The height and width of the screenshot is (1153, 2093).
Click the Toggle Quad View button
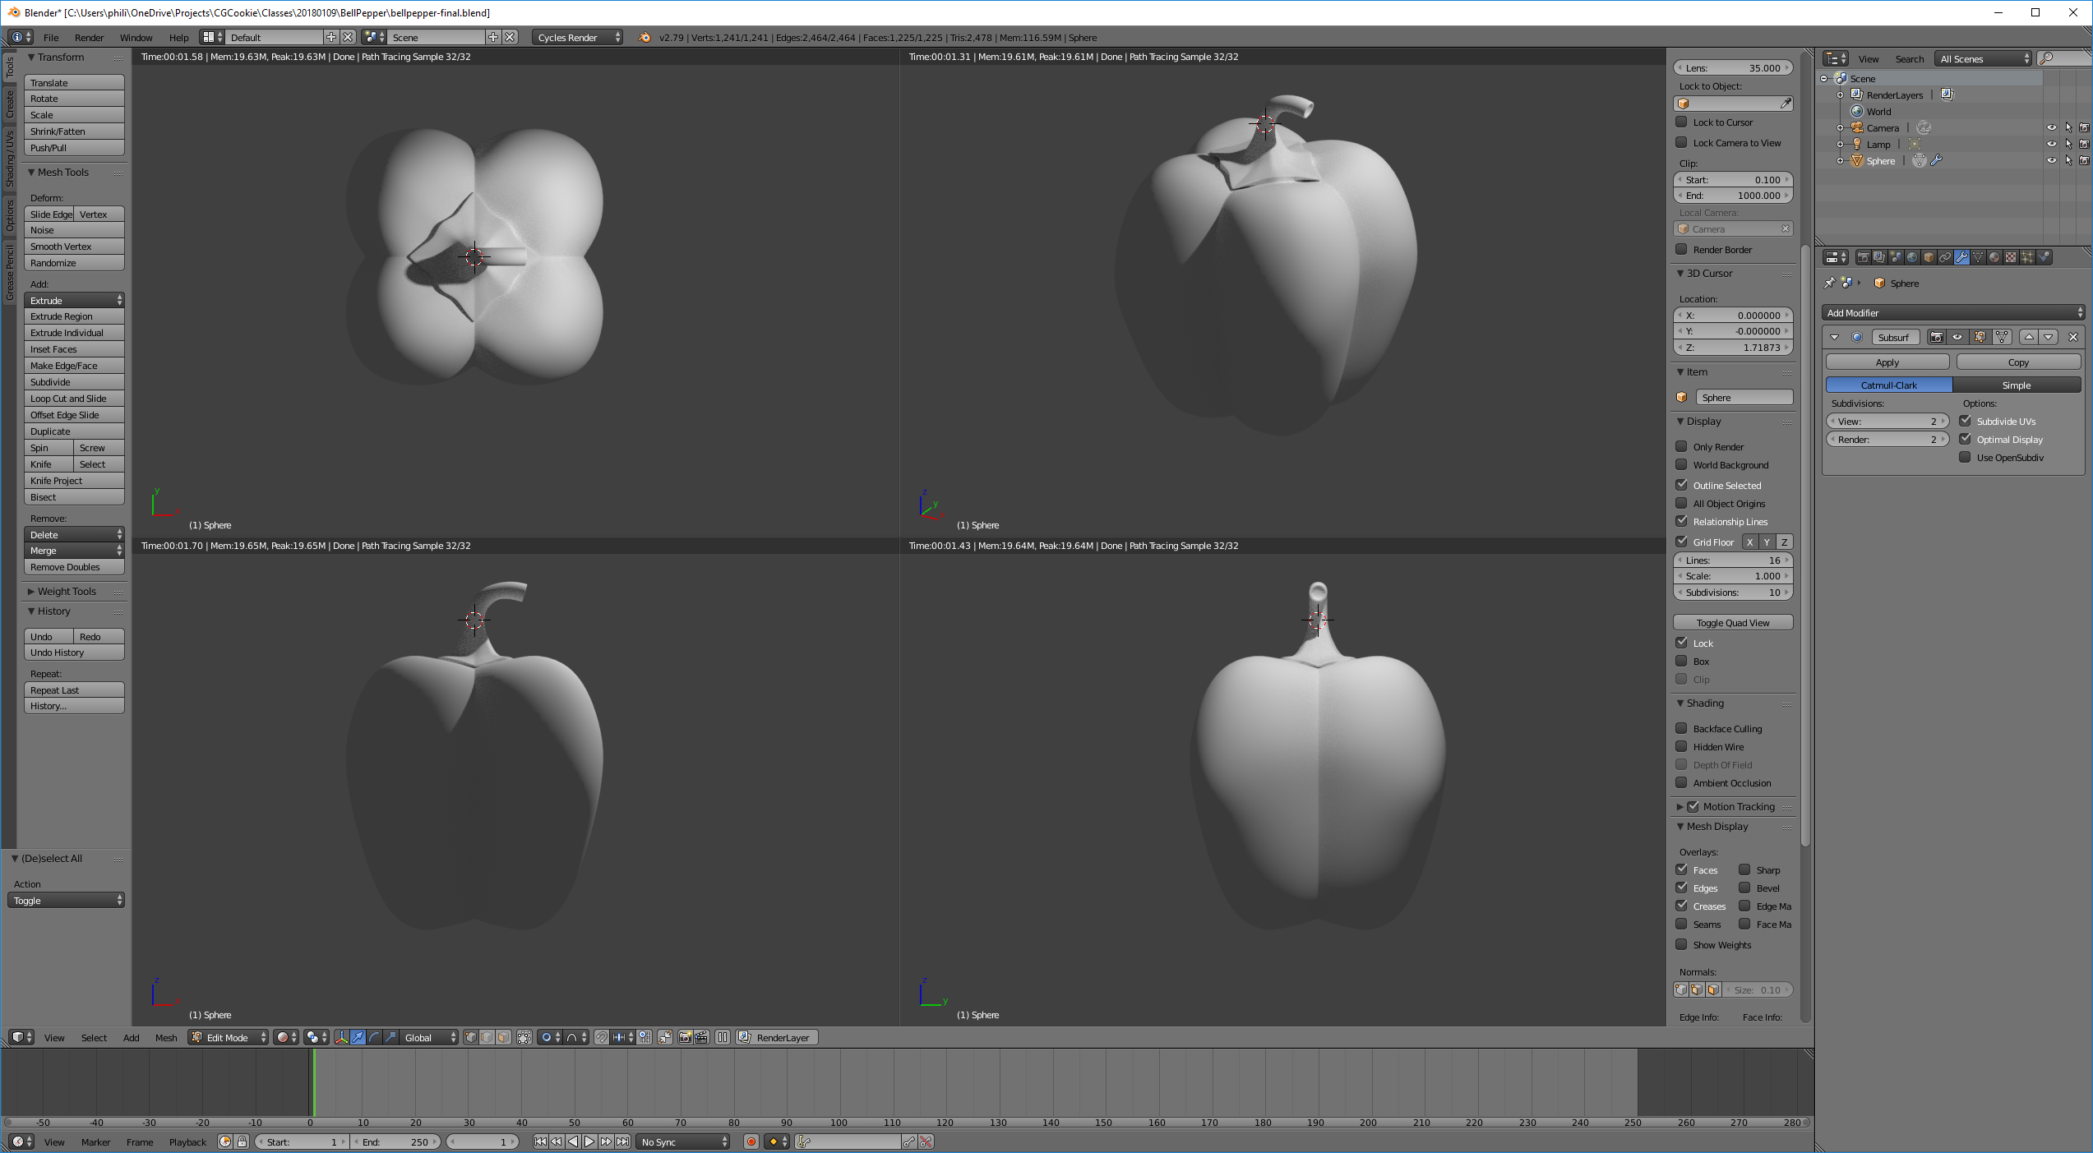pos(1732,622)
